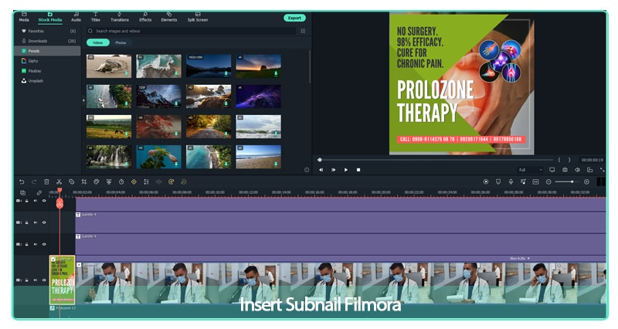Click in Search images and videos field
This screenshot has width=618, height=329.
point(192,31)
